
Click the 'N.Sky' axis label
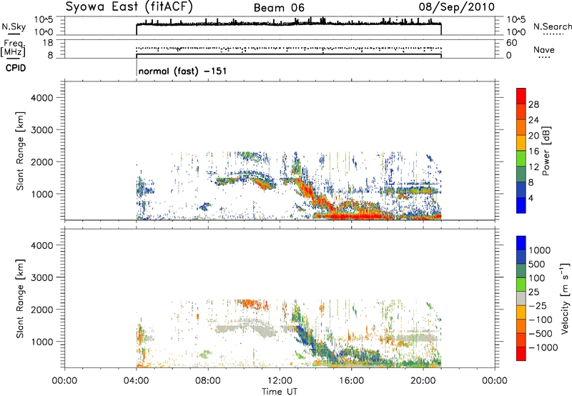coord(14,27)
